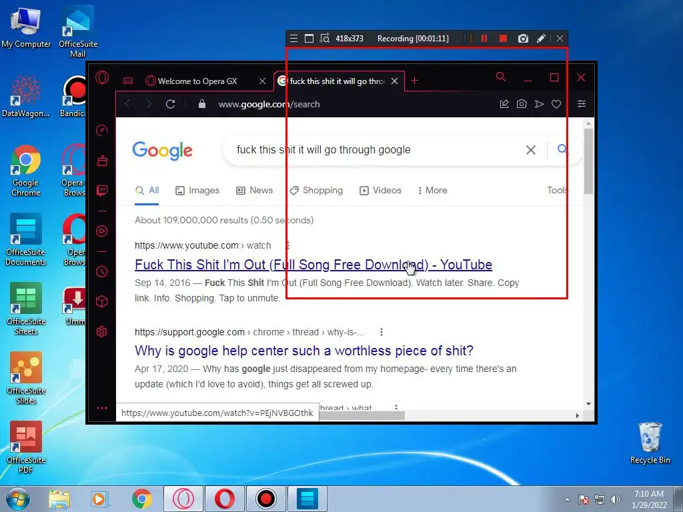Screen dimensions: 683x512
Task: Bookmark page with heart icon
Action: [x=556, y=104]
